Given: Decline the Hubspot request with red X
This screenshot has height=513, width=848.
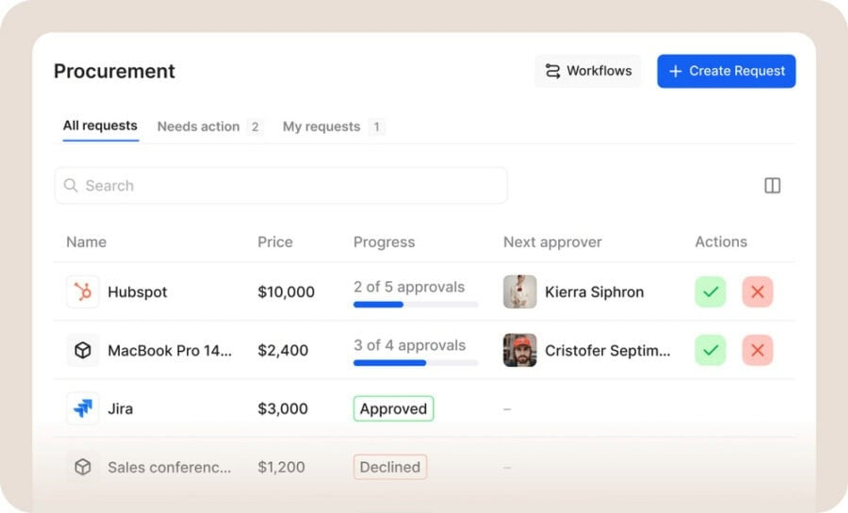Looking at the screenshot, I should click(757, 292).
